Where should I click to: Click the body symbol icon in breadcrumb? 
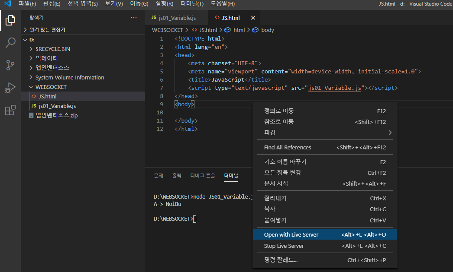(256, 30)
